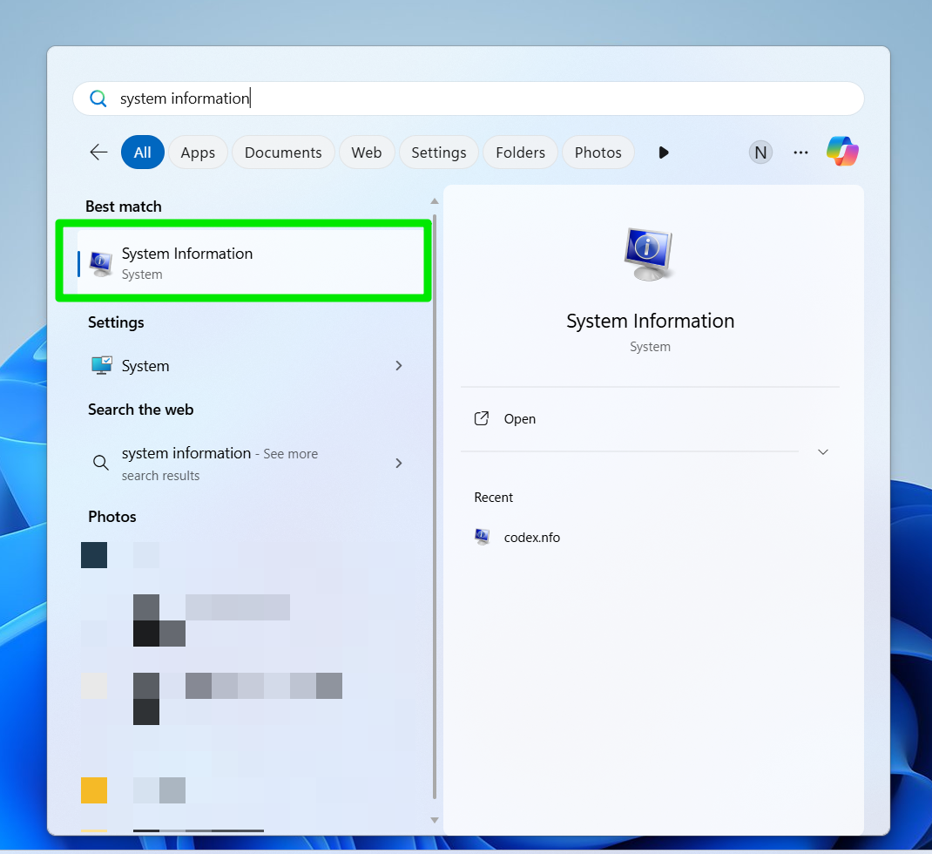Open the dark blue photo thumbnail
This screenshot has height=854, width=932.
click(94, 555)
